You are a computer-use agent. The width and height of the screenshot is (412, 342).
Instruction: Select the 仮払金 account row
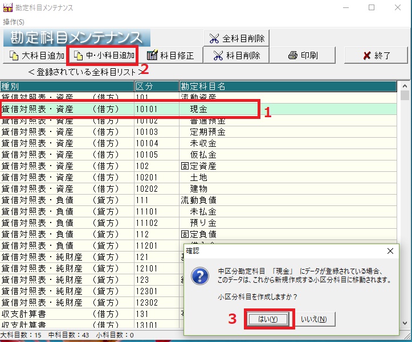[x=198, y=155]
